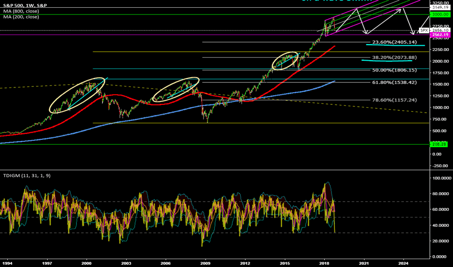The height and width of the screenshot is (267, 453).
Task: Click the green 208.28 price label
Action: point(439,144)
